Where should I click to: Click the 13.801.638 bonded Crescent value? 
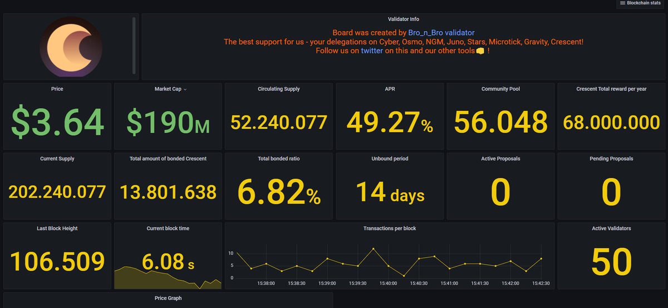point(168,192)
